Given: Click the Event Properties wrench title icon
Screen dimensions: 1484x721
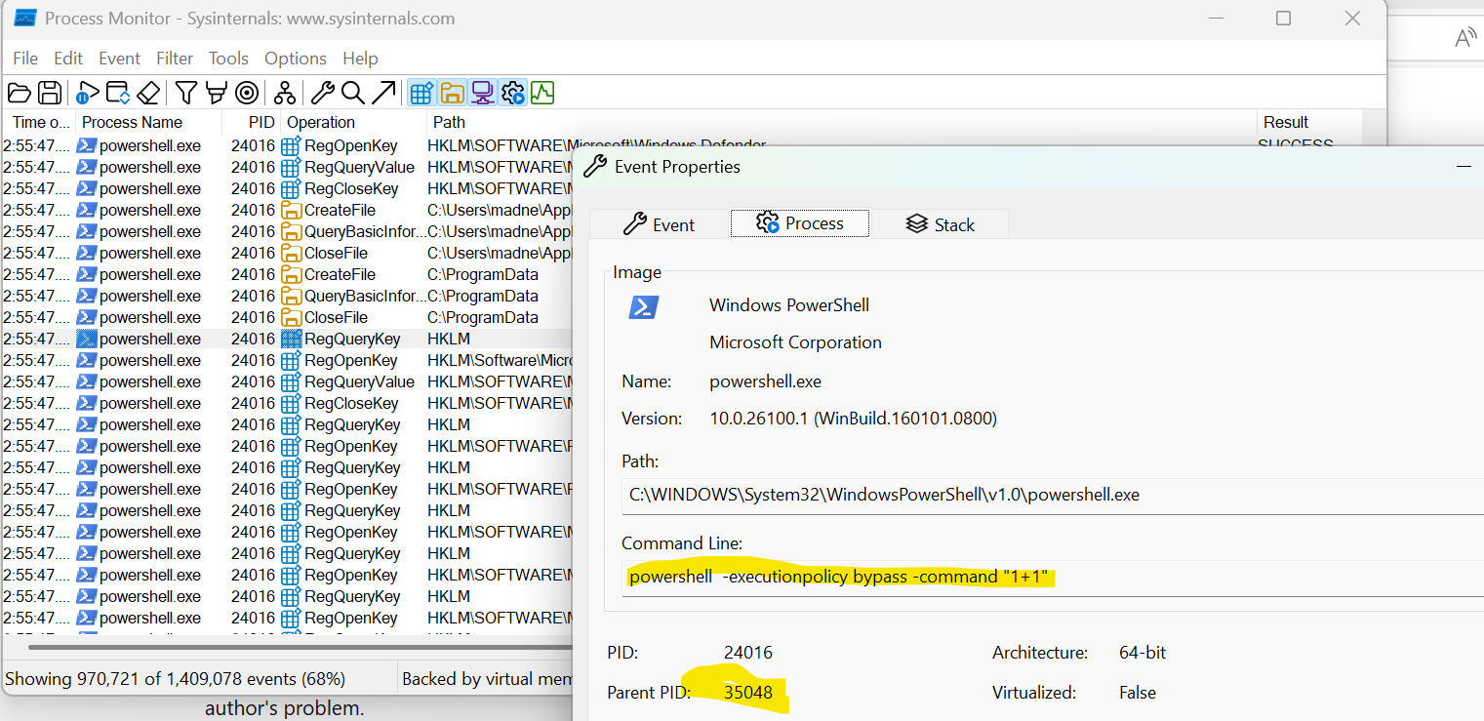Looking at the screenshot, I should pyautogui.click(x=595, y=167).
